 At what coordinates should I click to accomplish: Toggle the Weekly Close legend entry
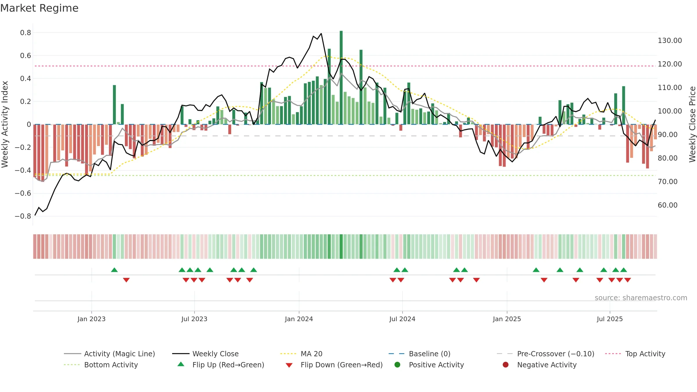coord(205,354)
